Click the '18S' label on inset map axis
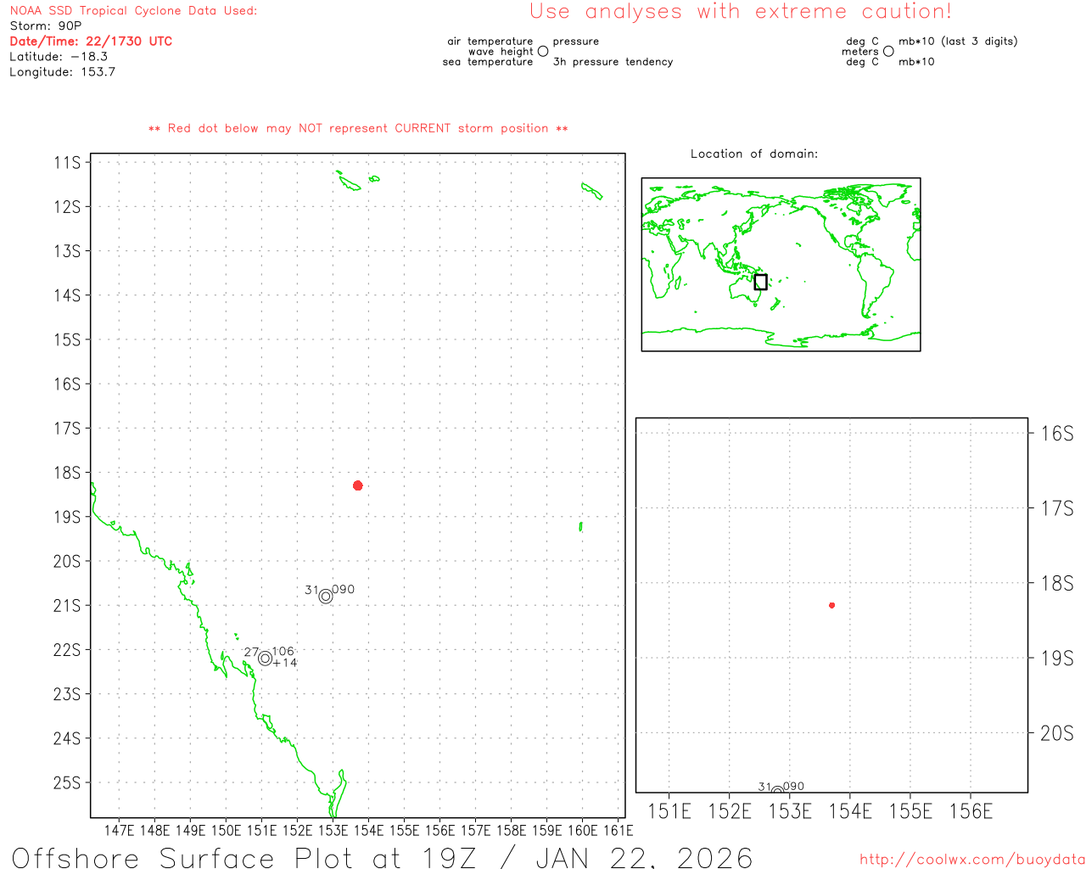The height and width of the screenshot is (869, 1086). (x=1056, y=583)
